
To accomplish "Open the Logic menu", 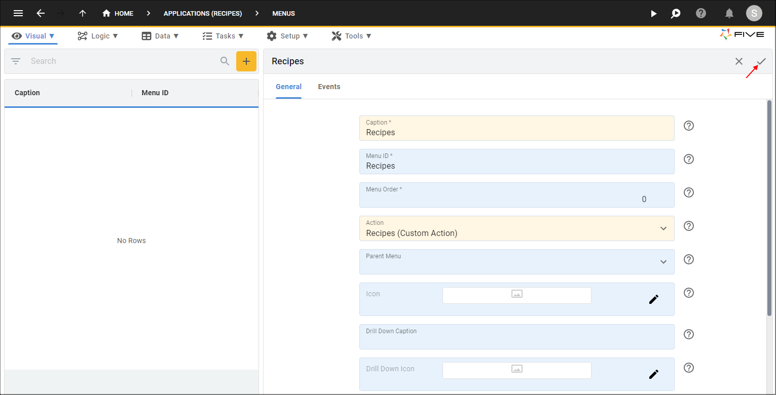I will click(x=98, y=36).
